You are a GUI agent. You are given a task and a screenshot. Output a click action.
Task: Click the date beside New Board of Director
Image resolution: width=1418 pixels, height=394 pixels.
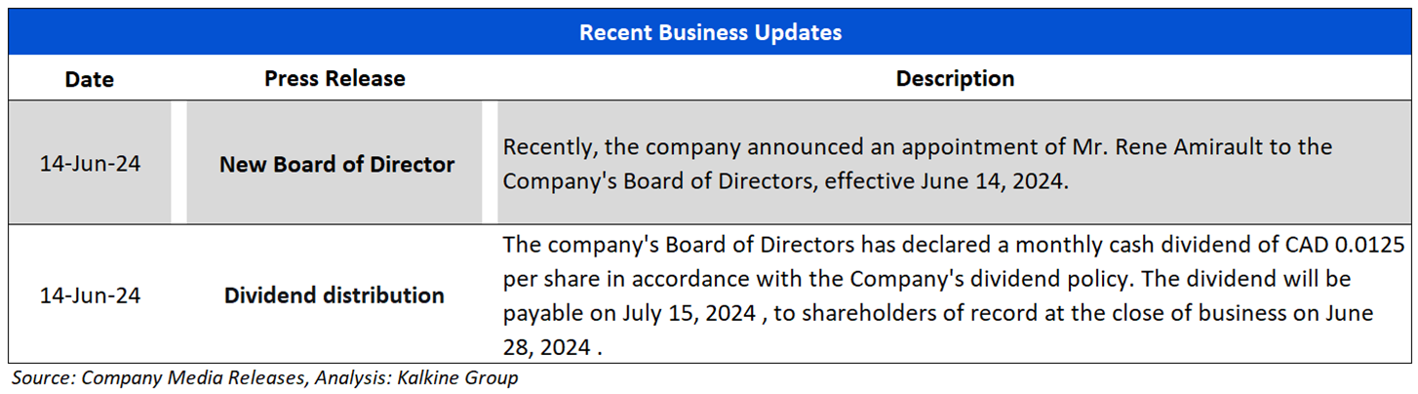(x=90, y=164)
